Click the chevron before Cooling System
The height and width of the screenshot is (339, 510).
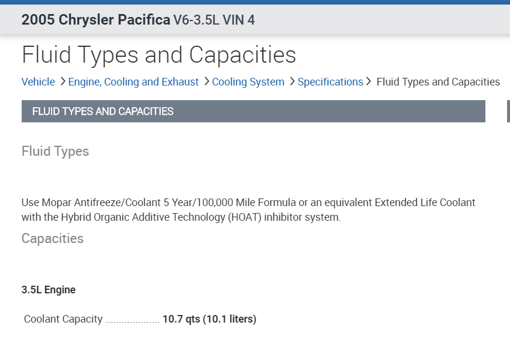206,81
